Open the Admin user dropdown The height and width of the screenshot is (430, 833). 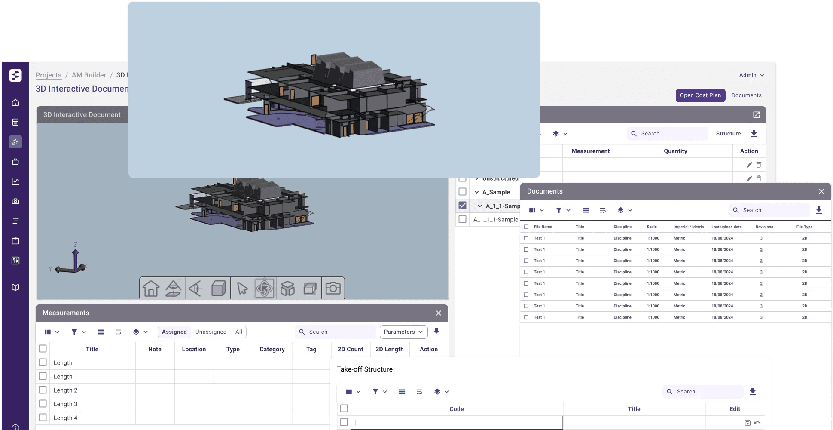pyautogui.click(x=751, y=75)
